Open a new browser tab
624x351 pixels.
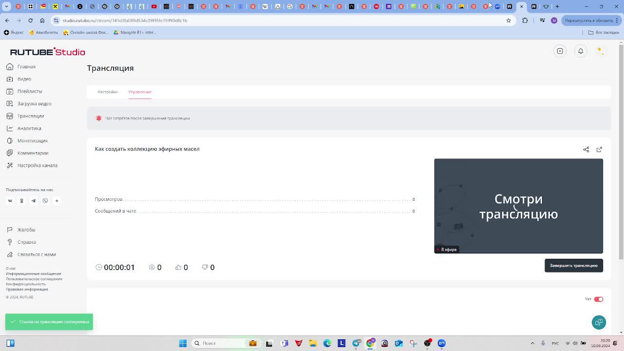tap(557, 6)
